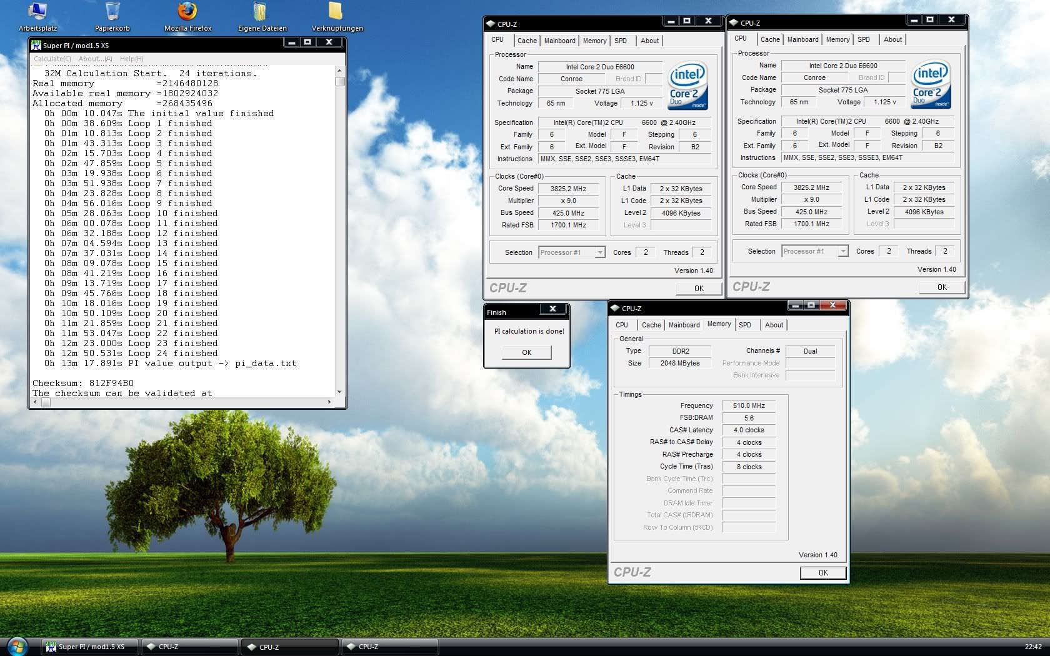Click OK in left CPU-Z window
The image size is (1050, 656).
click(x=699, y=288)
